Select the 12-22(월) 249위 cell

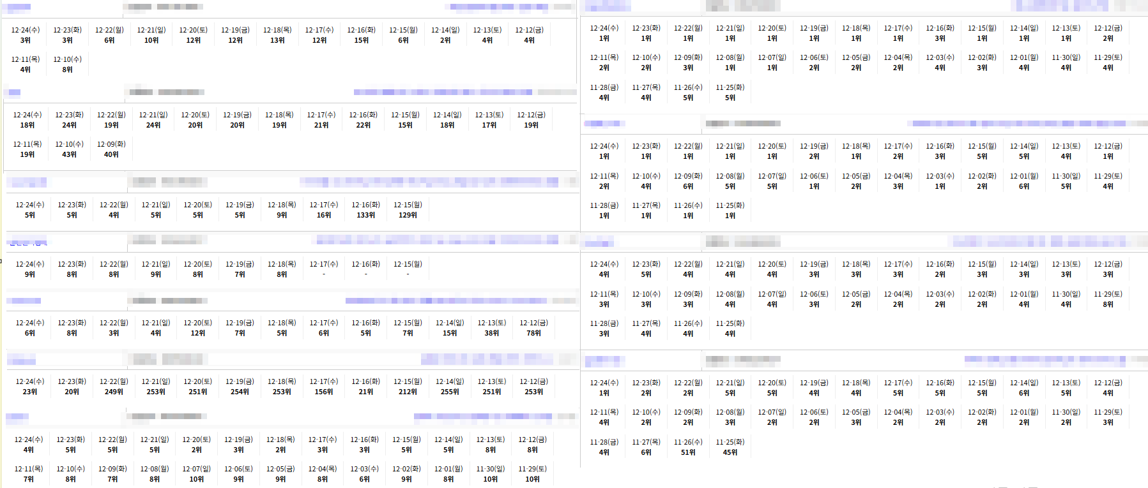click(114, 387)
